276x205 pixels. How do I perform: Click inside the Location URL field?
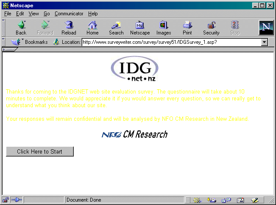(x=170, y=42)
